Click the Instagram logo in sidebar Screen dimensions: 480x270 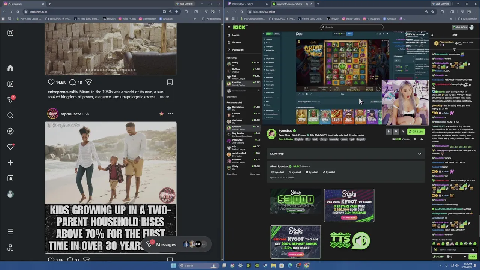[10, 33]
